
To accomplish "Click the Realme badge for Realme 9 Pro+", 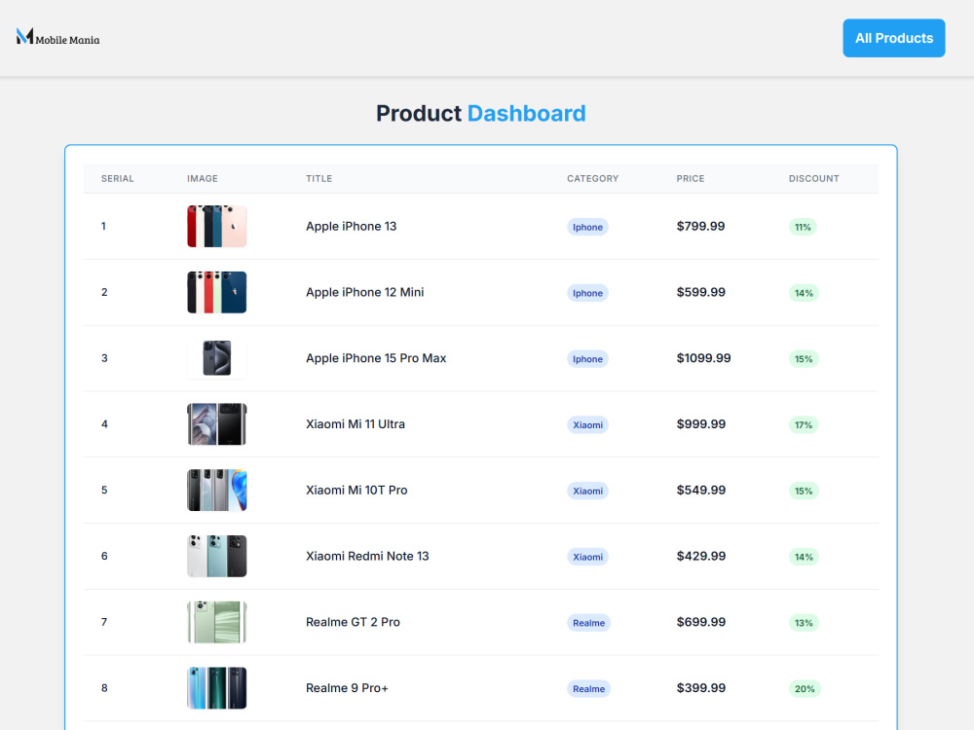I will pyautogui.click(x=589, y=688).
